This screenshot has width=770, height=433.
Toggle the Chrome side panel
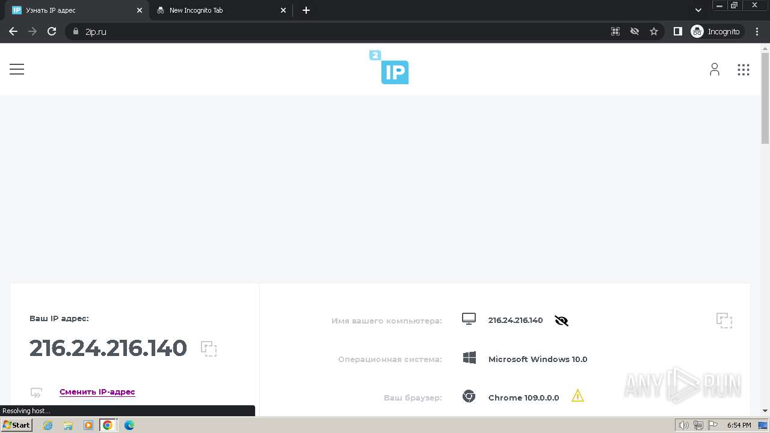click(x=678, y=31)
